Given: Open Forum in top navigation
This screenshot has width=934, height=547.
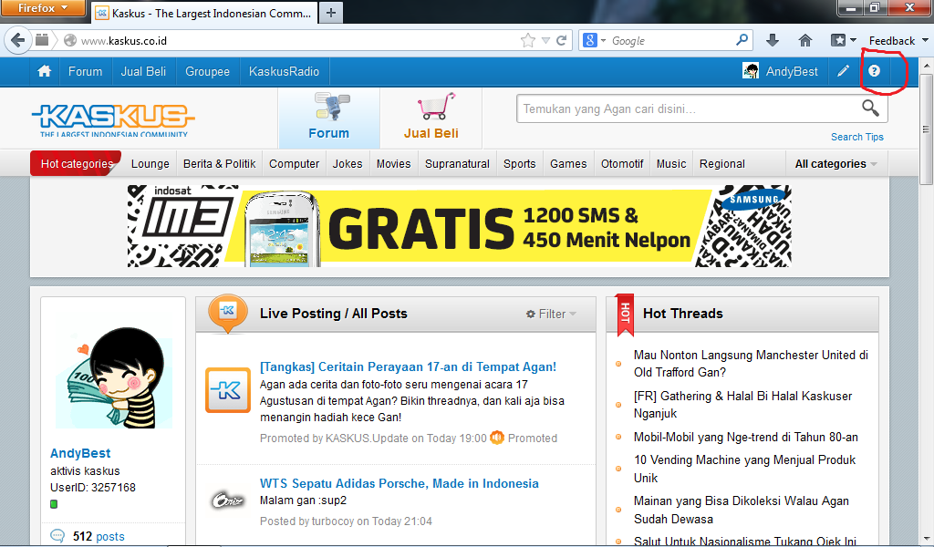Looking at the screenshot, I should tap(85, 71).
